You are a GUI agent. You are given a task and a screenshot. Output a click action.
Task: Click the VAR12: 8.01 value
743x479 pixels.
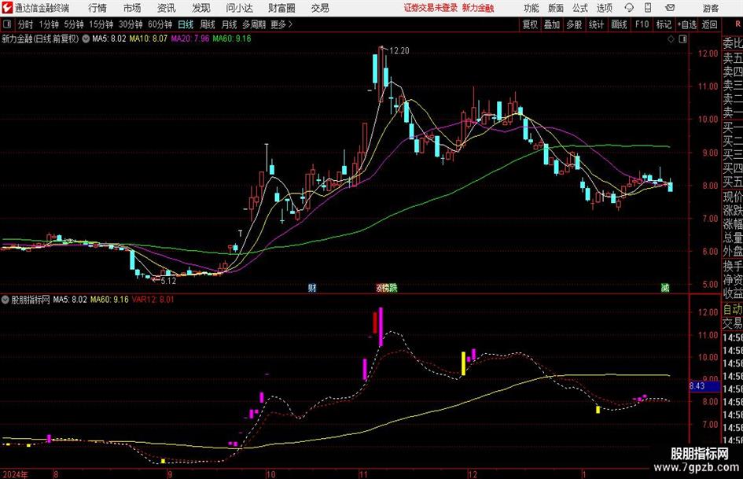[153, 300]
